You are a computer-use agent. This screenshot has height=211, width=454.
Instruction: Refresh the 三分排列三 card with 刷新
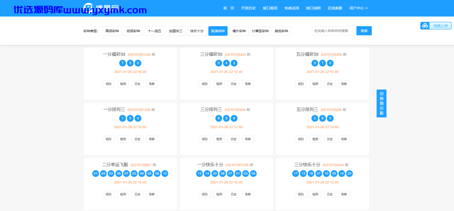click(248, 139)
